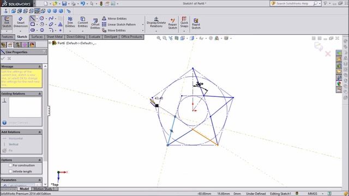Click the Open document icon
The width and height of the screenshot is (349, 196).
tap(55, 3)
